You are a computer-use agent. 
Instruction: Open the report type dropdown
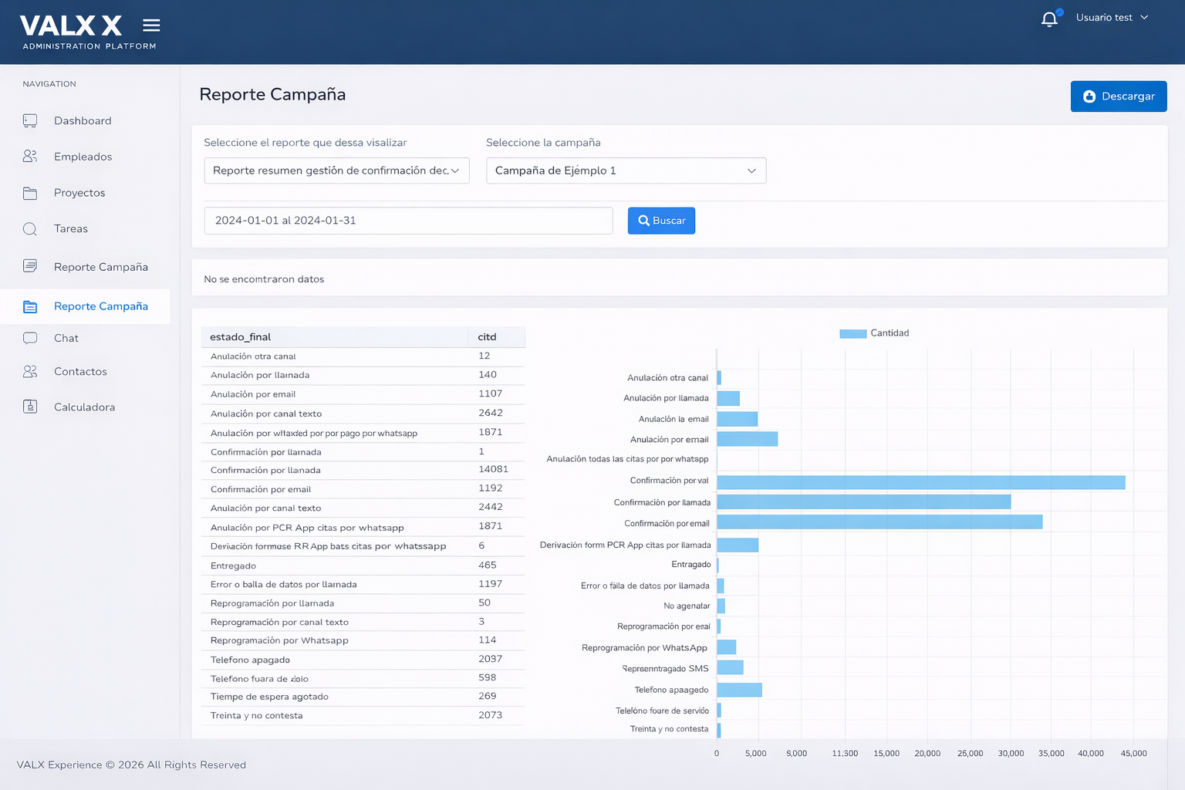point(336,170)
